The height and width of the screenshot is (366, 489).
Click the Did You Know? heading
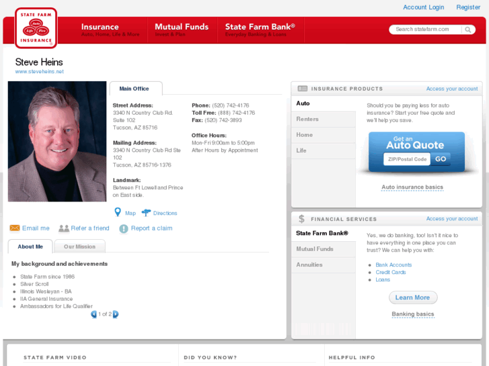pyautogui.click(x=210, y=357)
